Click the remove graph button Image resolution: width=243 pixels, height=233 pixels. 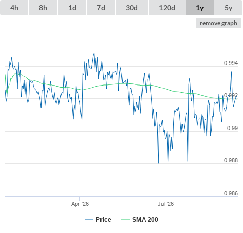pyautogui.click(x=218, y=23)
